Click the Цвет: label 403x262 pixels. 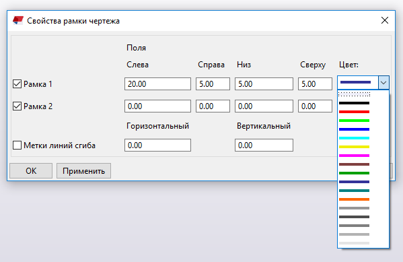click(349, 65)
